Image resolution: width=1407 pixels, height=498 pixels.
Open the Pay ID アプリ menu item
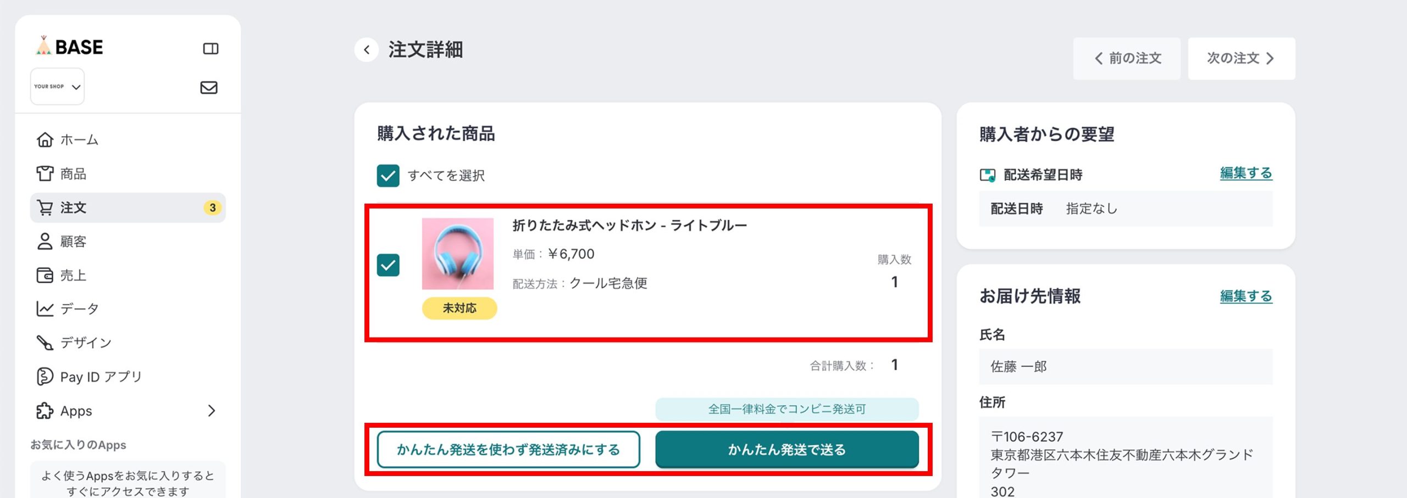pos(101,377)
